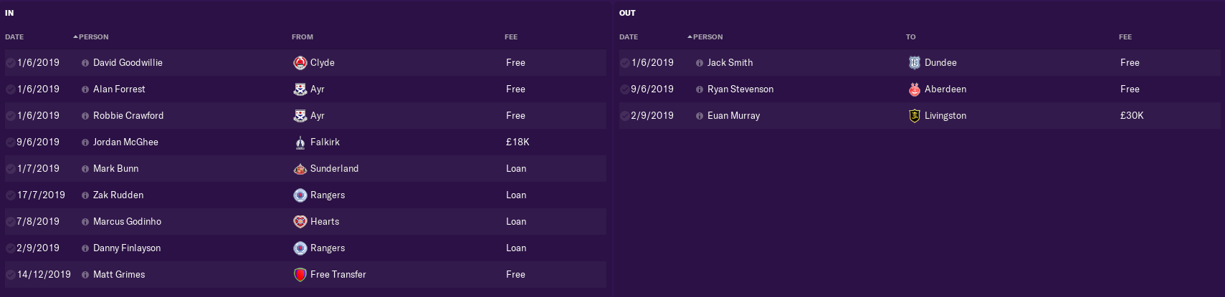The width and height of the screenshot is (1225, 297).
Task: Click the Sunderland club crest
Action: click(x=300, y=169)
